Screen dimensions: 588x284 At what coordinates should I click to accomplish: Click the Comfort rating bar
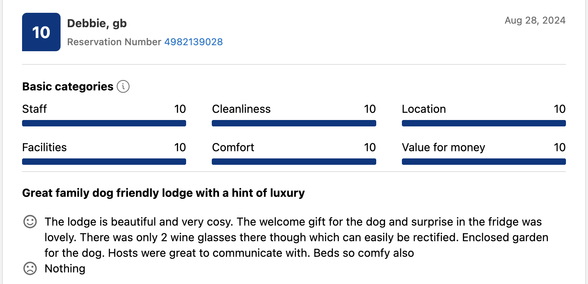pos(294,162)
